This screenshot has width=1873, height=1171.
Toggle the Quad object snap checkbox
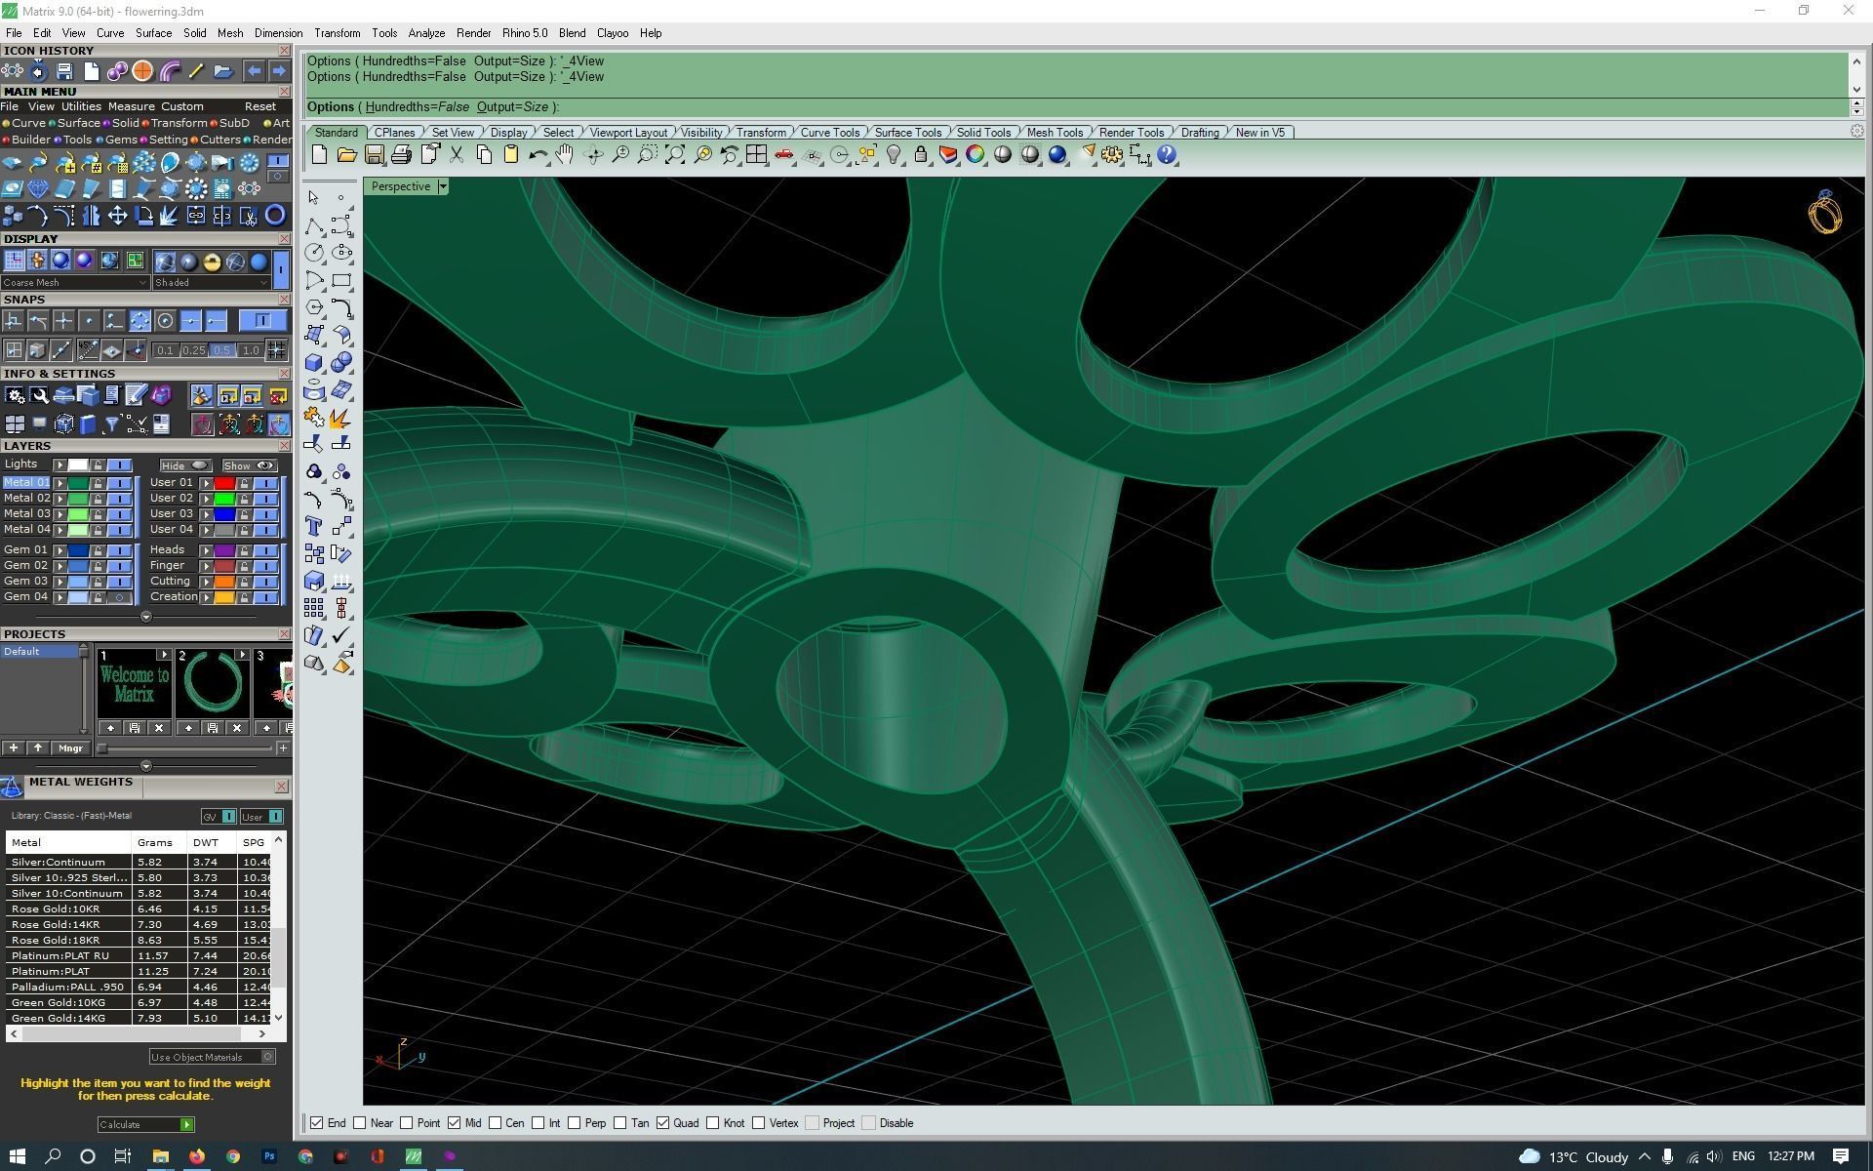coord(663,1123)
